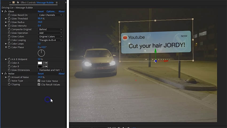The height and width of the screenshot is (128, 227).
Task: Click the Color B black swatch
Action: tap(40, 67)
